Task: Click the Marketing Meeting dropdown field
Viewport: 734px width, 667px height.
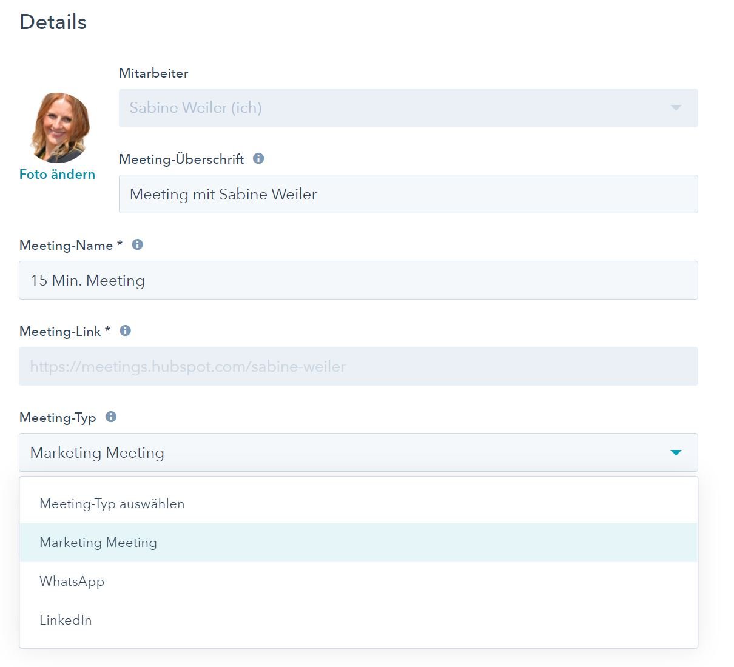Action: 359,452
